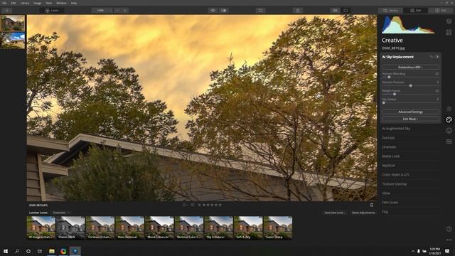455x256 pixels.
Task: Expand the Sunrays tool
Action: pyautogui.click(x=388, y=137)
